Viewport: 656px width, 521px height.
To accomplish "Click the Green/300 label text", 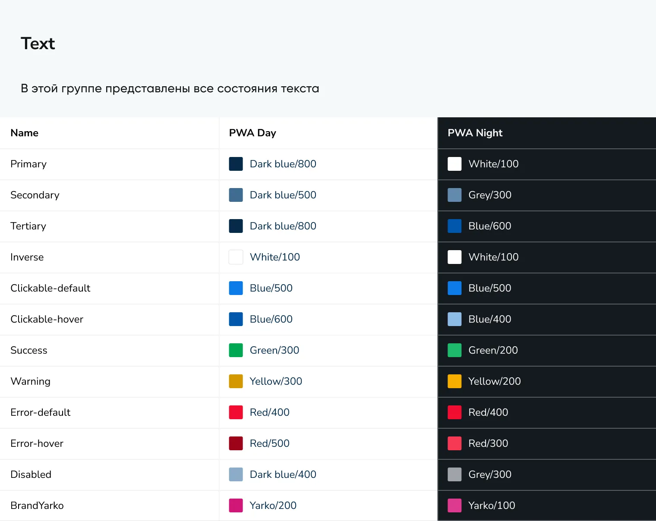I will click(274, 350).
